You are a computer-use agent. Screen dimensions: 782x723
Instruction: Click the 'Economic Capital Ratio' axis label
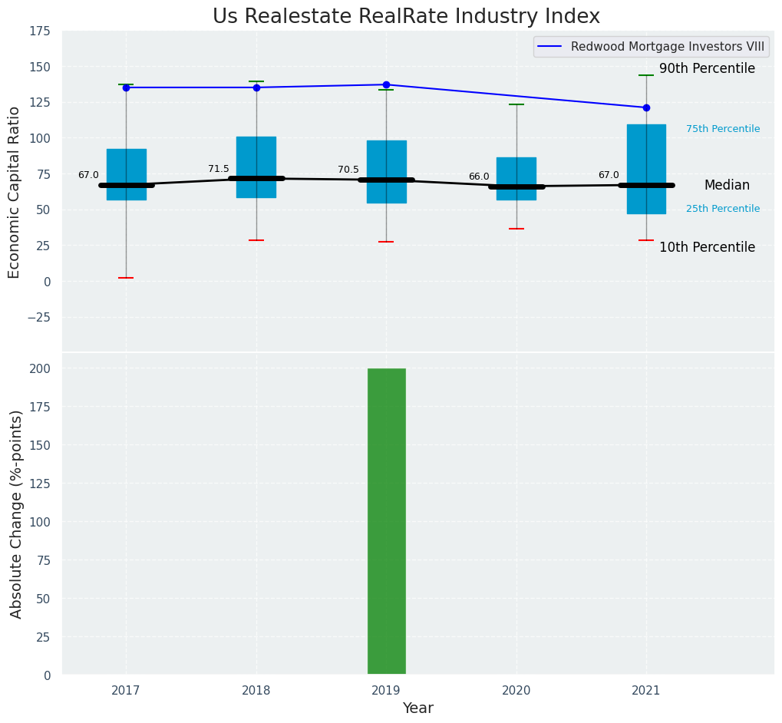(15, 192)
